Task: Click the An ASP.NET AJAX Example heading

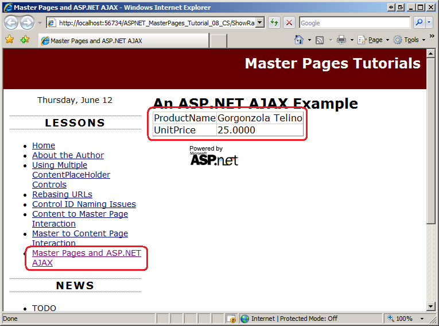Action: coord(255,103)
